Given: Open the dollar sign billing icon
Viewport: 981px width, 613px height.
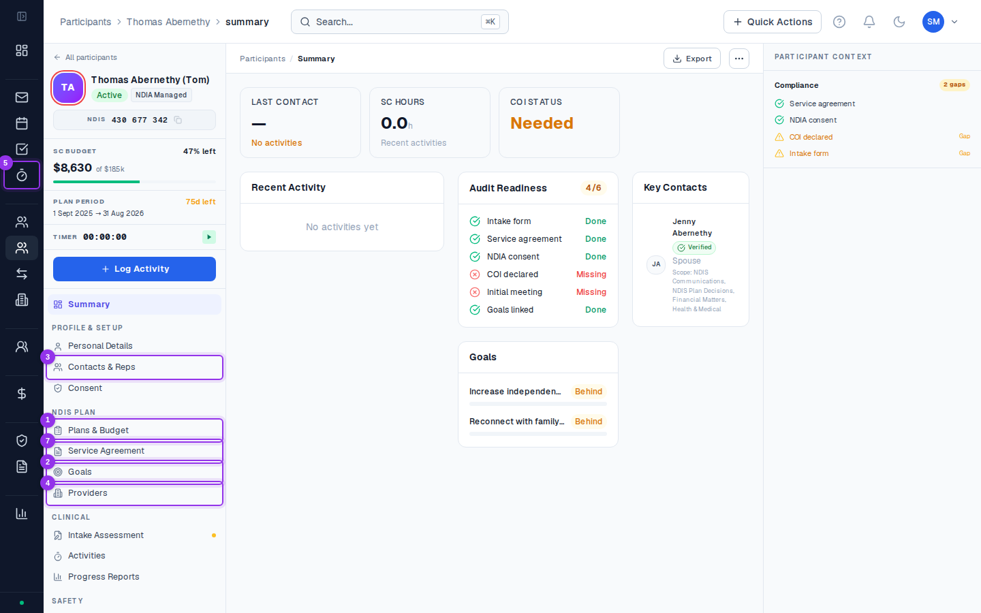Looking at the screenshot, I should point(22,394).
